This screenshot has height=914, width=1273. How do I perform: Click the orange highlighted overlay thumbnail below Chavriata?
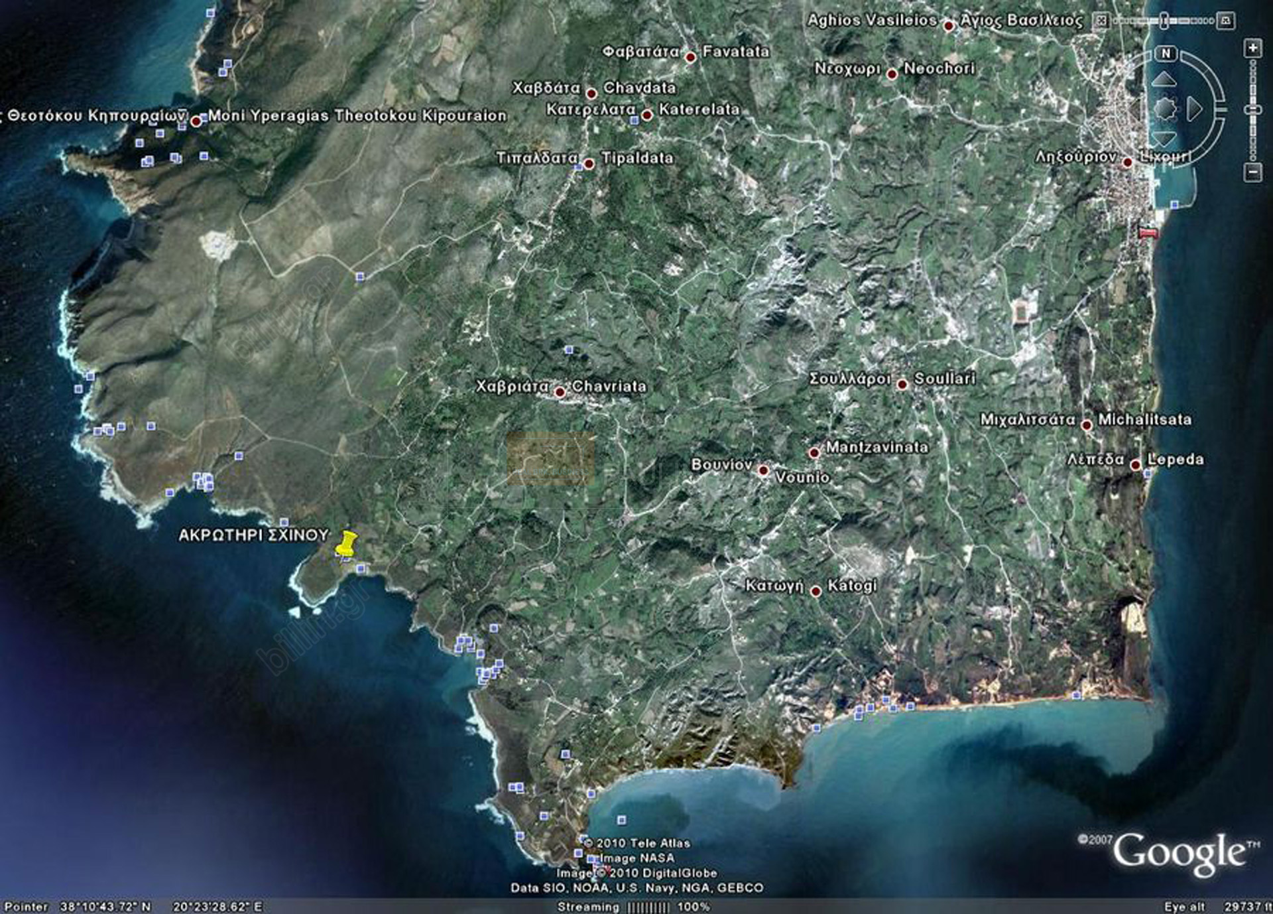coord(550,458)
